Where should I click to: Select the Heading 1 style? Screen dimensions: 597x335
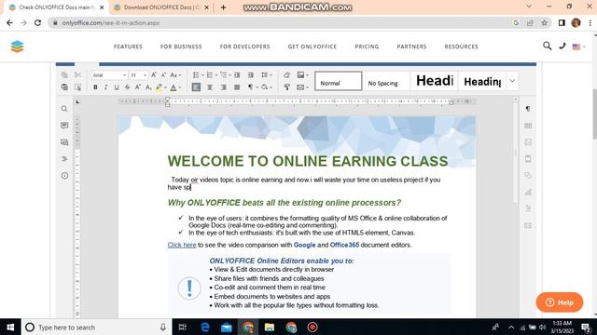click(x=435, y=81)
